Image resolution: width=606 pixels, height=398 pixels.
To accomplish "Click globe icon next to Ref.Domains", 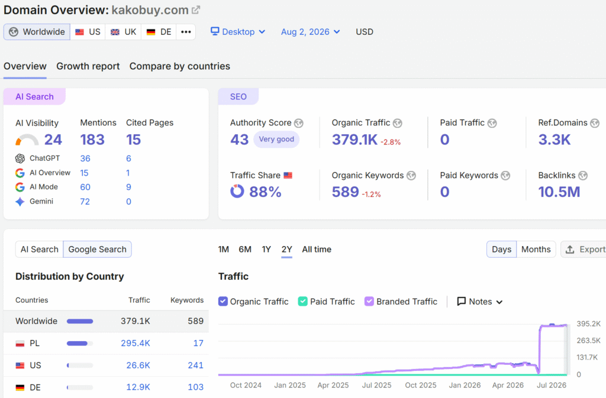I will click(595, 123).
